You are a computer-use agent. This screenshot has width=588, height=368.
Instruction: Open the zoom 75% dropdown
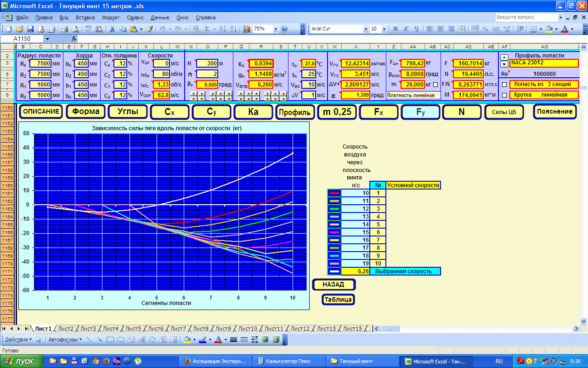(x=276, y=29)
